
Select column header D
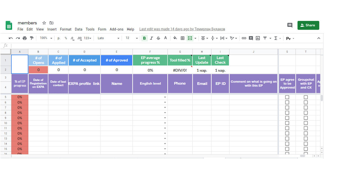click(x=85, y=52)
